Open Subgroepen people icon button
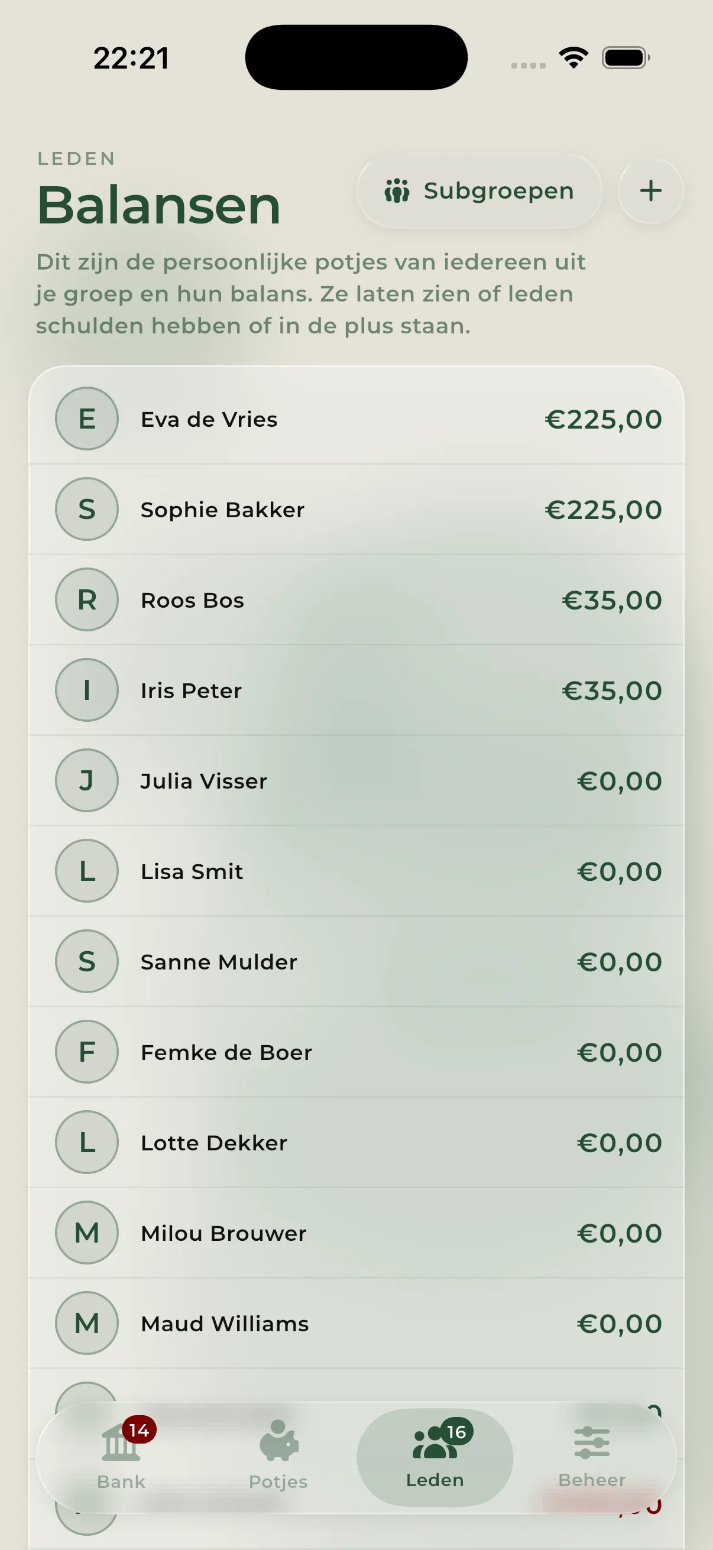This screenshot has height=1550, width=713. point(397,191)
